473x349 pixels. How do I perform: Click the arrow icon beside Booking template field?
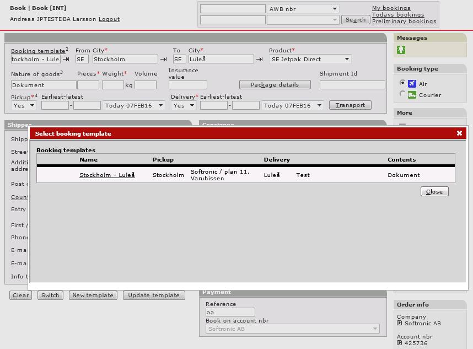[x=66, y=60]
